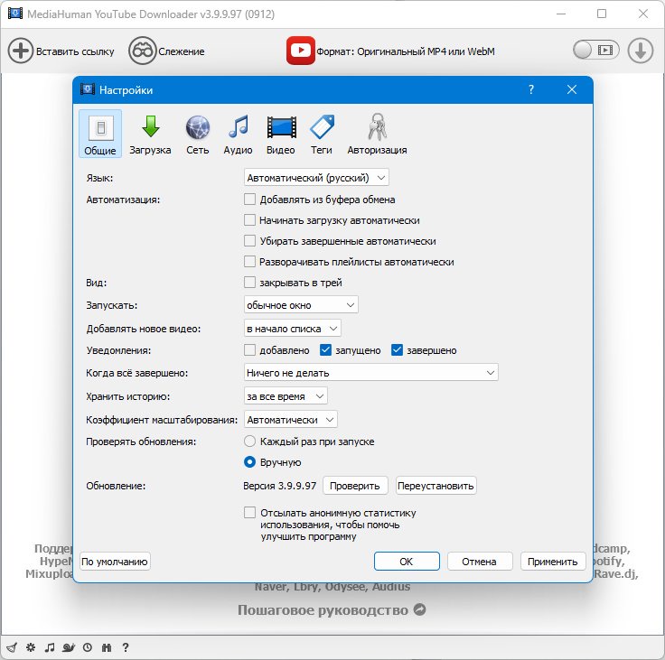665x660 pixels.
Task: Click the question mark icon in status bar
Action: 125,647
